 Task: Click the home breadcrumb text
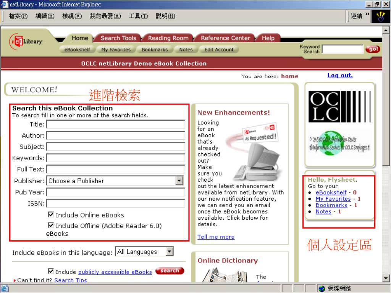(290, 76)
